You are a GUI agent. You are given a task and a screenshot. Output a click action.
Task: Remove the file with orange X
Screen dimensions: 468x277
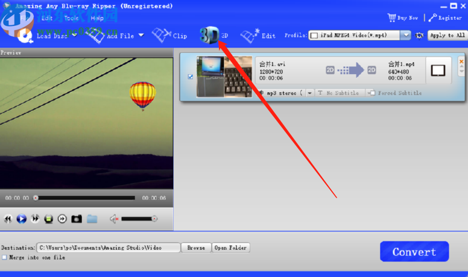461,61
